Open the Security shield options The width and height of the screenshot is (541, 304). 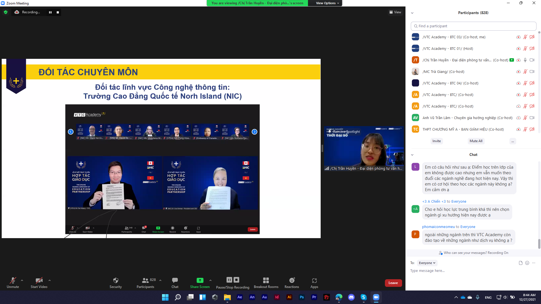click(116, 282)
